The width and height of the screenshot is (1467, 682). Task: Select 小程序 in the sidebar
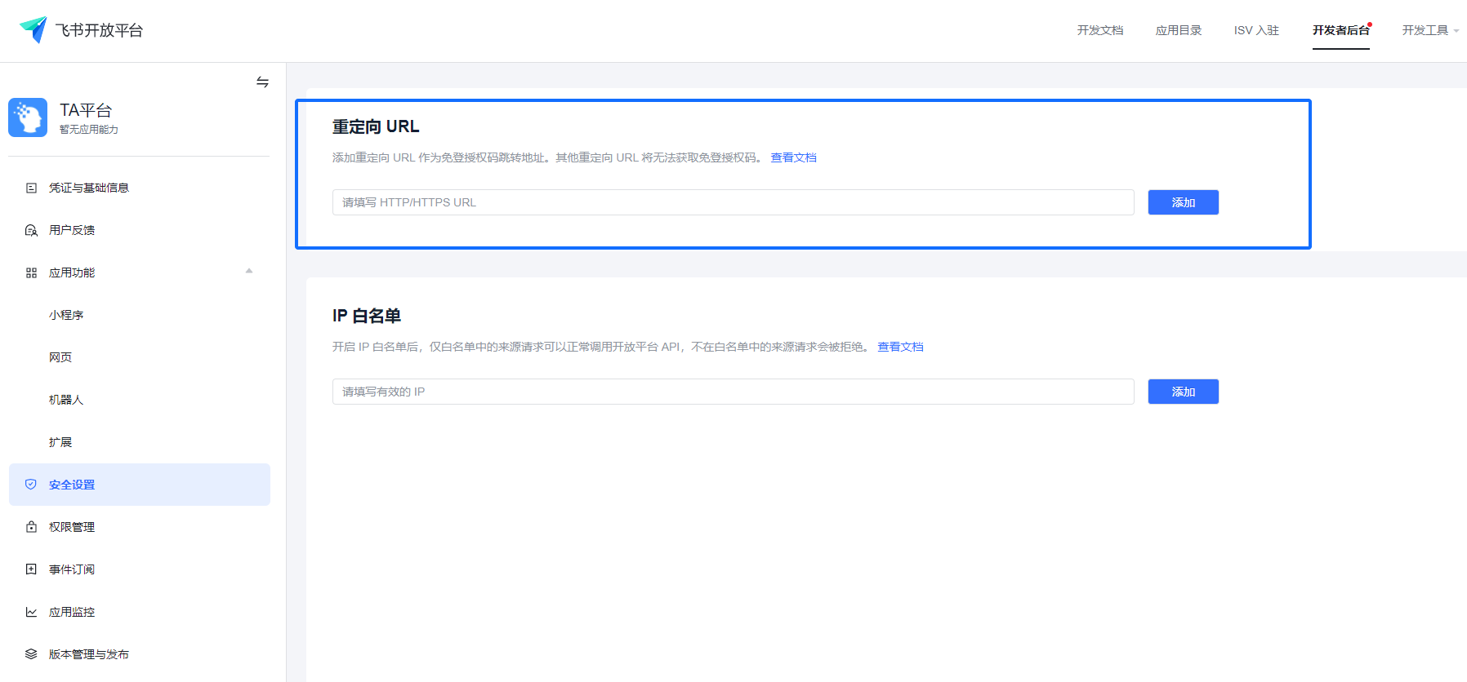click(66, 315)
